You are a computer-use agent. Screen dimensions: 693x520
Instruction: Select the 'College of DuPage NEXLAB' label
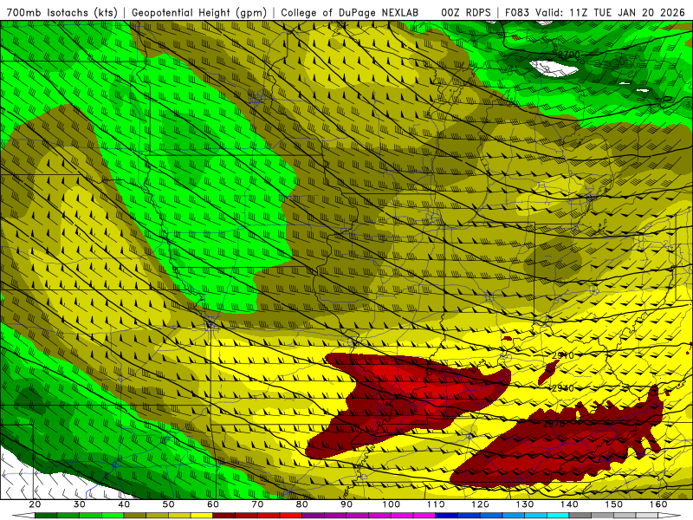pos(350,12)
